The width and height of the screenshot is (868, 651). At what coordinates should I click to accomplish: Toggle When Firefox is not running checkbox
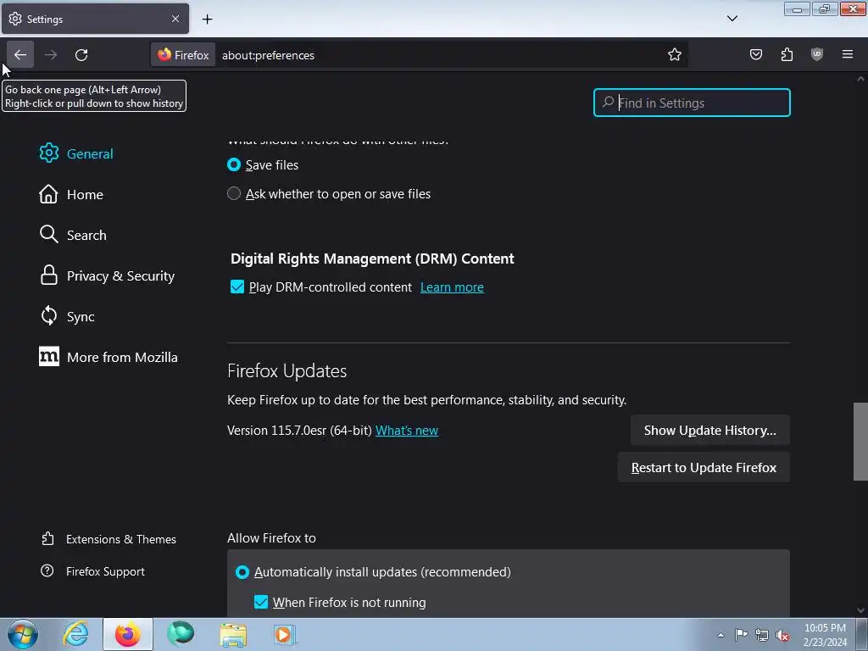point(261,602)
